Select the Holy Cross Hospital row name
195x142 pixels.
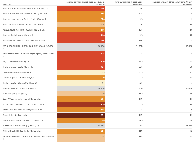tap(16, 61)
